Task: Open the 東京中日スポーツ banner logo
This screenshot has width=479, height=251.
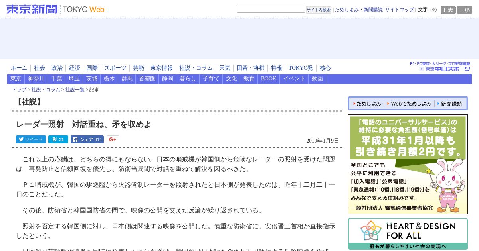Action: tap(440, 67)
